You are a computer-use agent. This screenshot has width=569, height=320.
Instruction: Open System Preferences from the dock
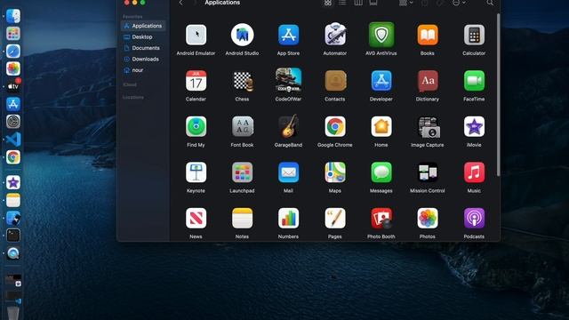[x=13, y=122]
